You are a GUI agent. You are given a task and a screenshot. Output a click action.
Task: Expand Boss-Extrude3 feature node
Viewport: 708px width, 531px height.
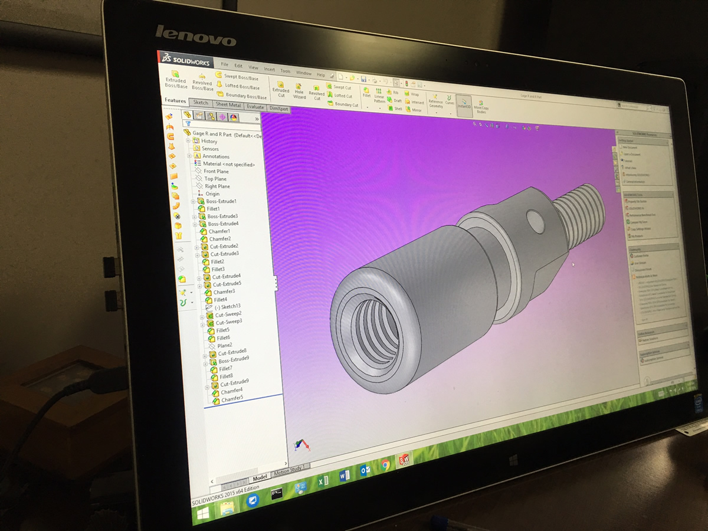(194, 217)
